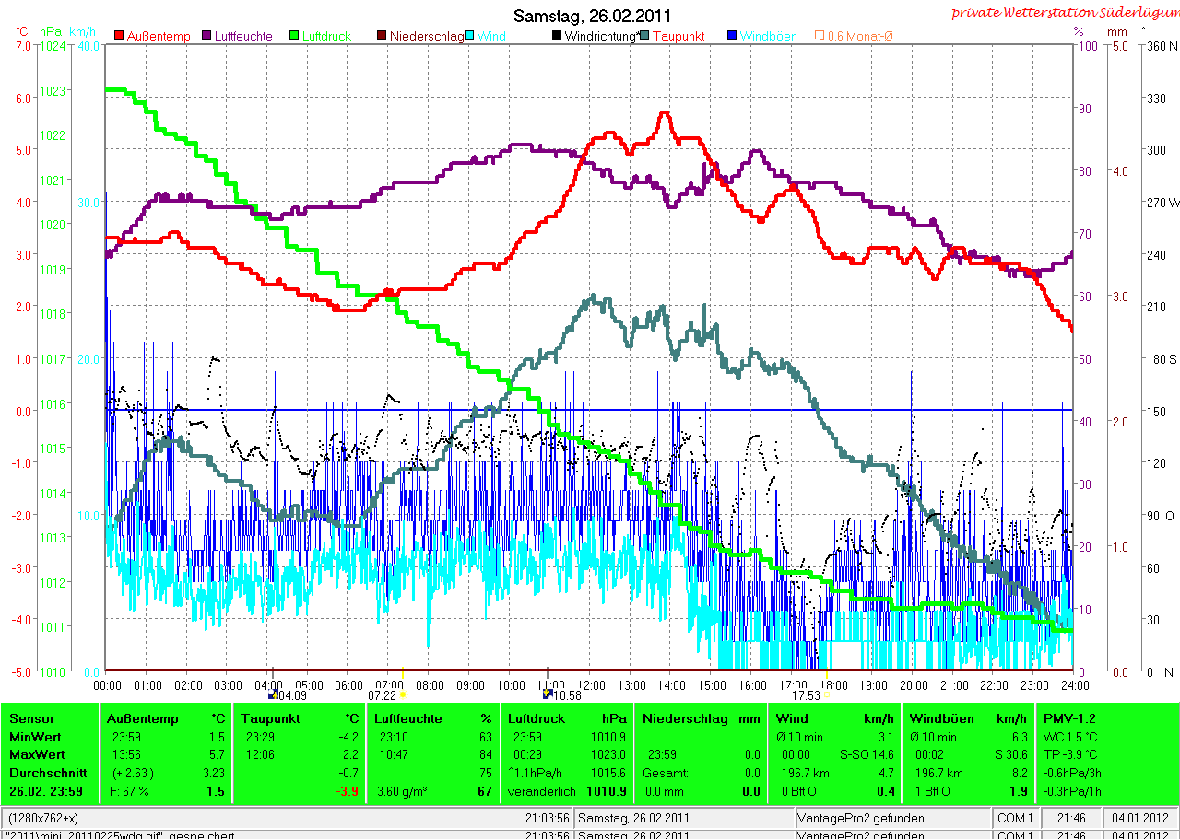Select the sunset marker at 17:53
The width and height of the screenshot is (1180, 840).
click(x=826, y=695)
